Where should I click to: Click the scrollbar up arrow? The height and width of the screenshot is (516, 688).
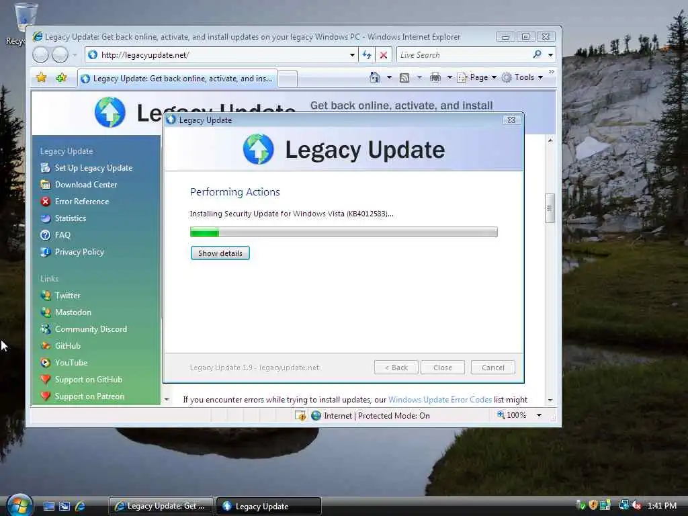click(550, 140)
